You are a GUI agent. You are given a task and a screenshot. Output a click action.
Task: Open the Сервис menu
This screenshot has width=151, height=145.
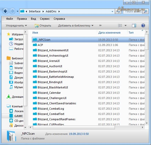point(45,19)
